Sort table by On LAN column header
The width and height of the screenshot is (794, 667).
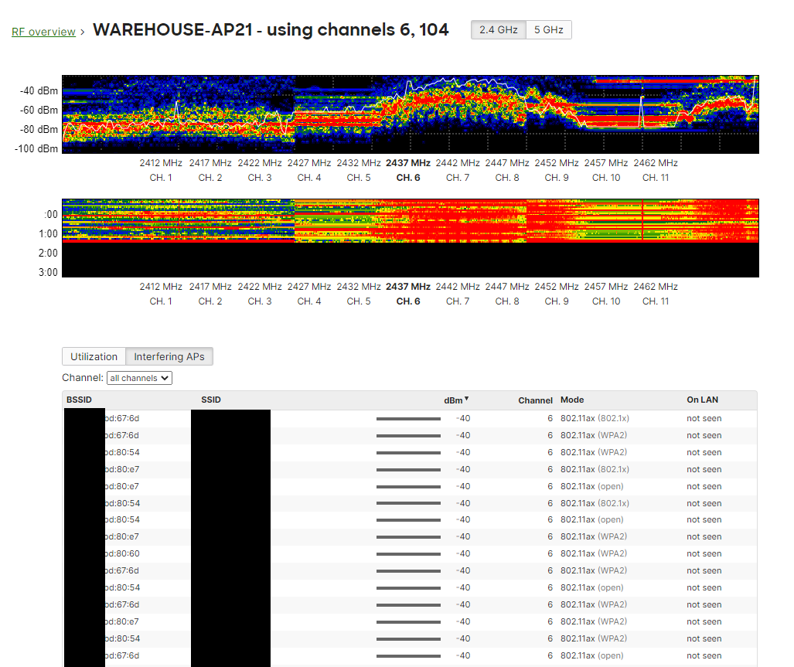[x=703, y=400]
